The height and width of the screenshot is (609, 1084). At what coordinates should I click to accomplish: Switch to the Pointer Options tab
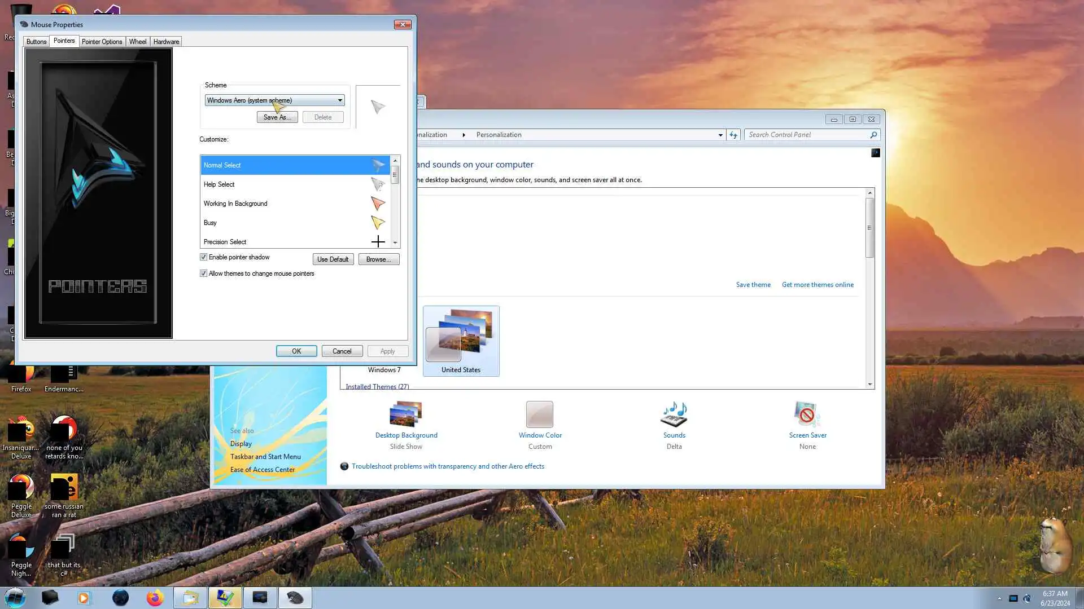tap(102, 42)
